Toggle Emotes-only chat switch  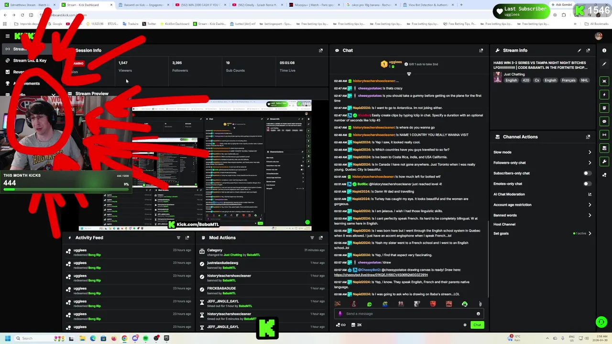click(x=587, y=184)
